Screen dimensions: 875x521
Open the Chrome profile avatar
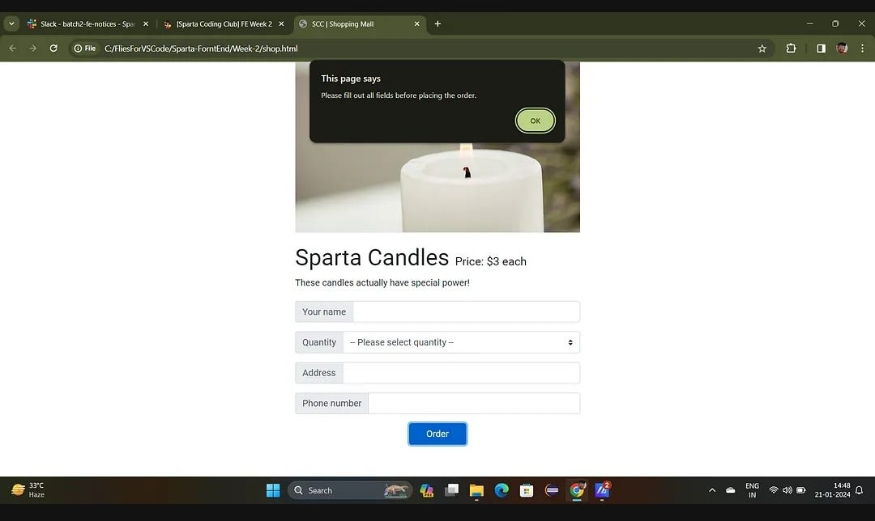pos(843,49)
